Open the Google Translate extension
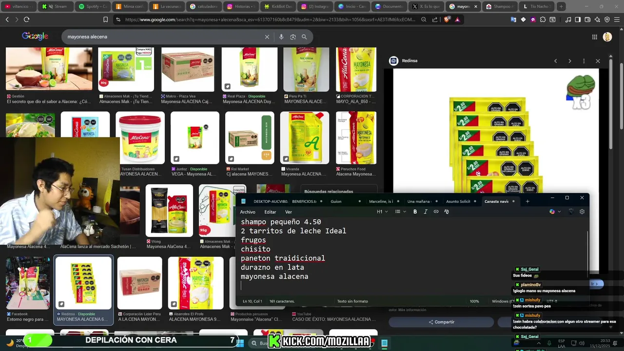 tap(513, 19)
